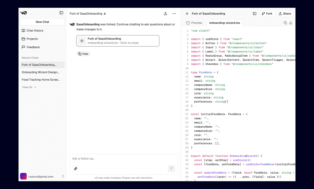Start a New Chat
Image resolution: width=314 pixels, height=189 pixels.
[x=42, y=22]
